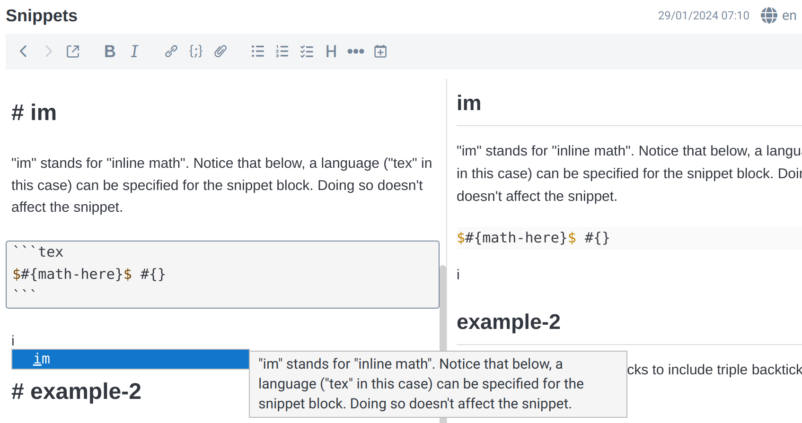
Task: Click the "i" paragraph in preview
Action: pyautogui.click(x=458, y=275)
